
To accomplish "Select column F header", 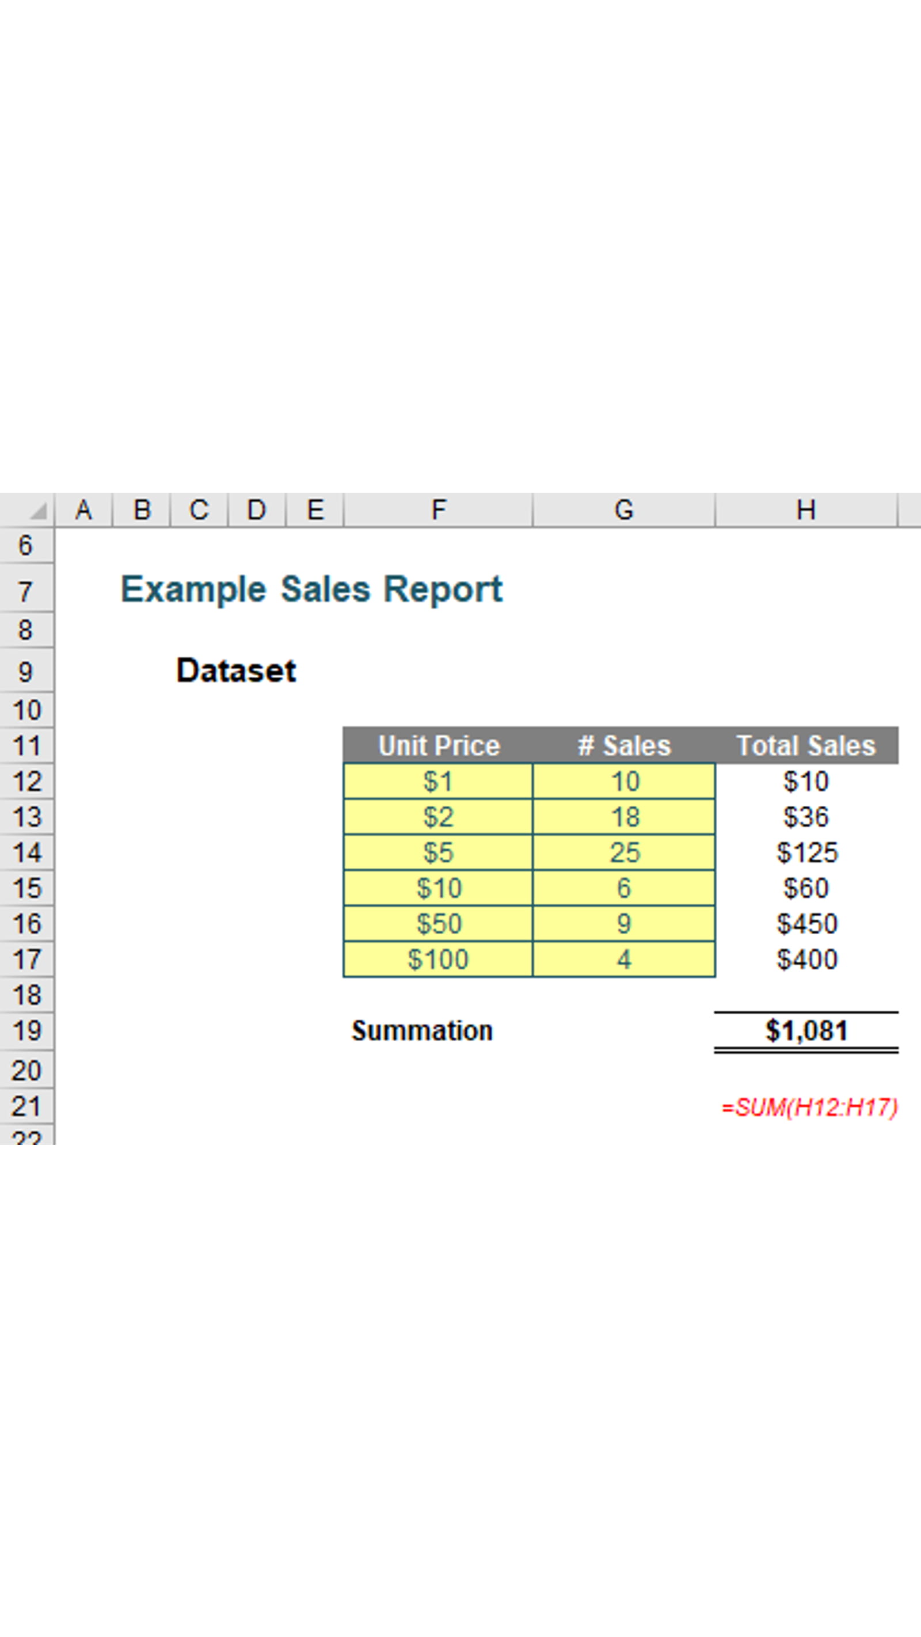I will click(438, 509).
